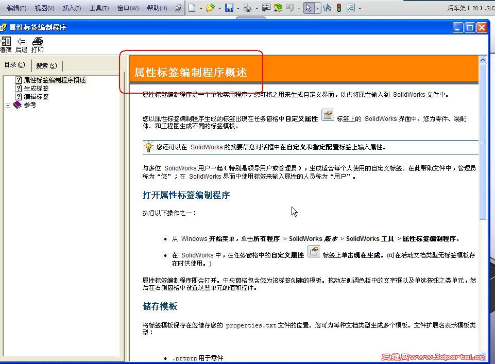Click the 隐藏 hide pane button
The width and height of the screenshot is (495, 364).
pos(5,45)
